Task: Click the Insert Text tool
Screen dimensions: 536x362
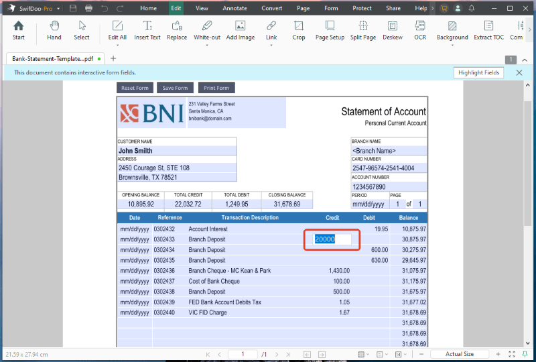Action: coord(147,30)
